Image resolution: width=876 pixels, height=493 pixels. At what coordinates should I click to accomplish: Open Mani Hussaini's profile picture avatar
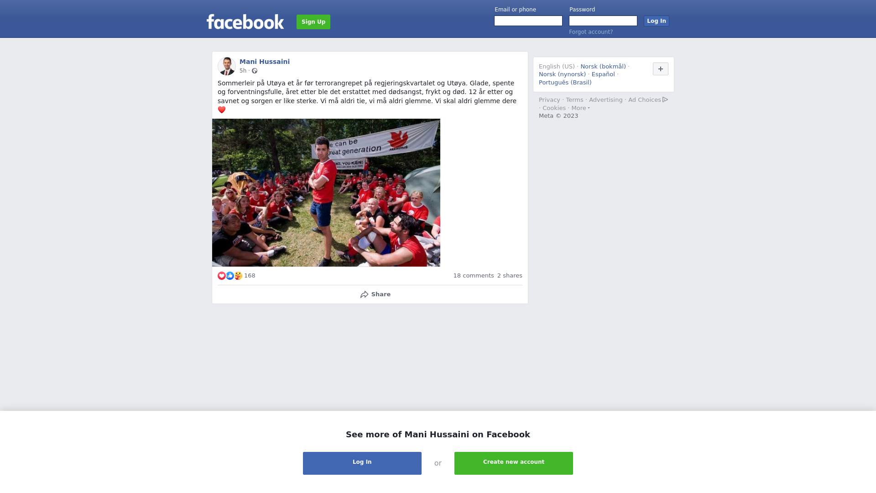click(x=227, y=66)
